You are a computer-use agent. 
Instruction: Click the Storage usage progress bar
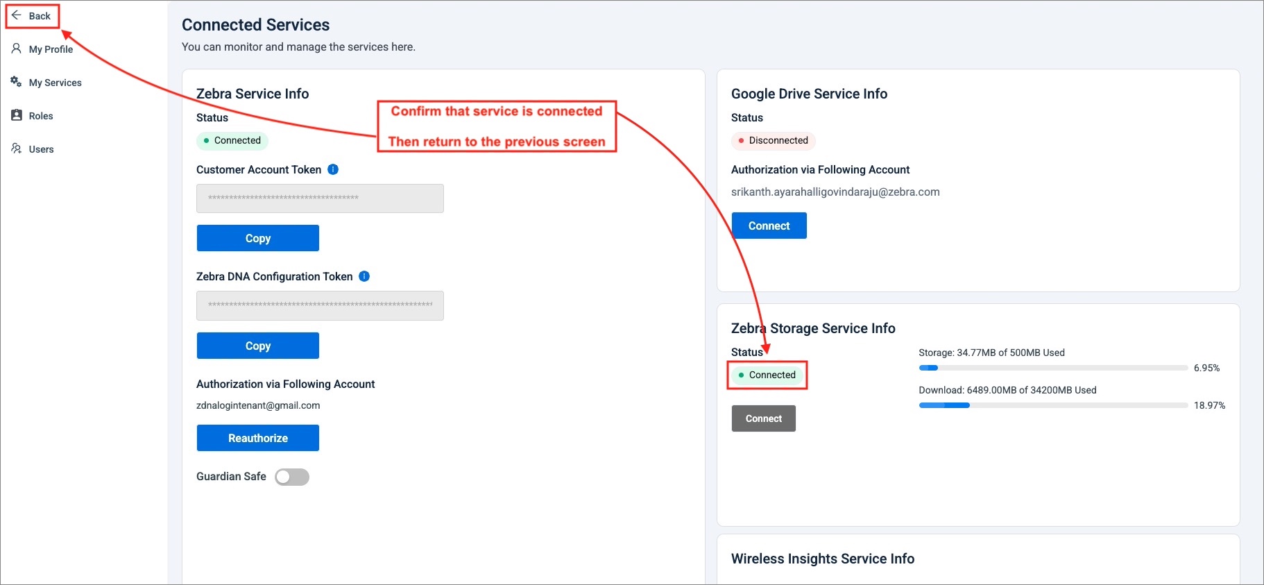click(1052, 368)
